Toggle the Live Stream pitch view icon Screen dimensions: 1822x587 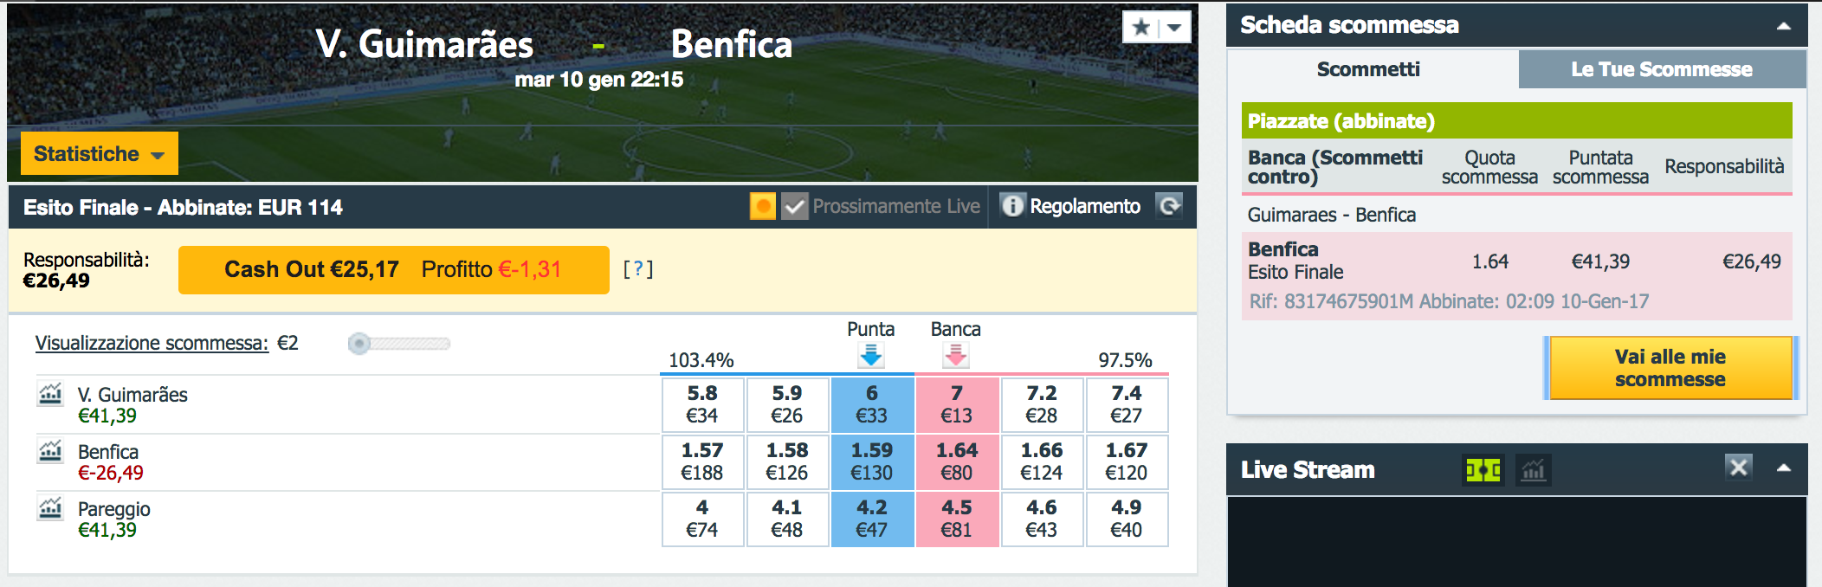point(1483,470)
